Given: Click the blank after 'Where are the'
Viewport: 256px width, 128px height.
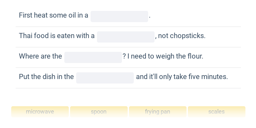Looking at the screenshot, I should click(x=93, y=58).
